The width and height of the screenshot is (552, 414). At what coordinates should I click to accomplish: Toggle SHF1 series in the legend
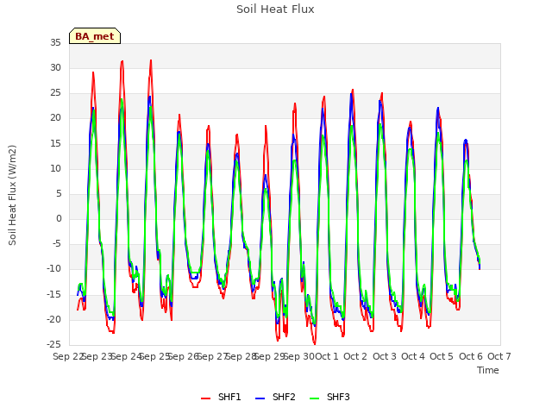click(x=221, y=397)
